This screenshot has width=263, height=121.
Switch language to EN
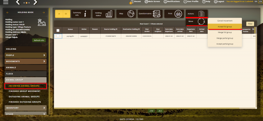(260, 1)
